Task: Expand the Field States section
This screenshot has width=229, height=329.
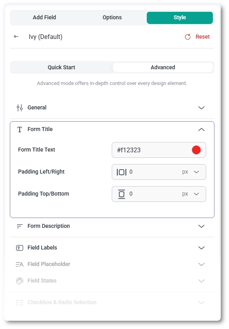Action: point(201,281)
